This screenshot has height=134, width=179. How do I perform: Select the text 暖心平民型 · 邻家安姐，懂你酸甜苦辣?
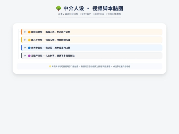[51, 40]
